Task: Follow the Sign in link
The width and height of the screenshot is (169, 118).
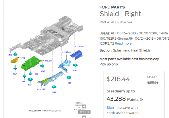Action: tap(112, 107)
